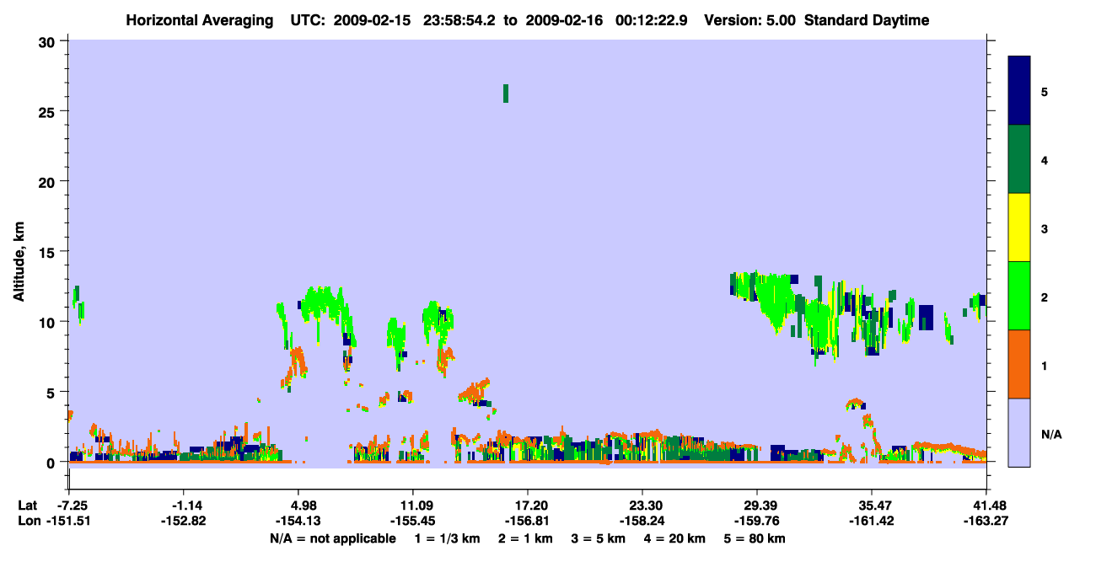This screenshot has height=562, width=1096.
Task: Click the latitude value '23.30'
Action: pos(645,506)
